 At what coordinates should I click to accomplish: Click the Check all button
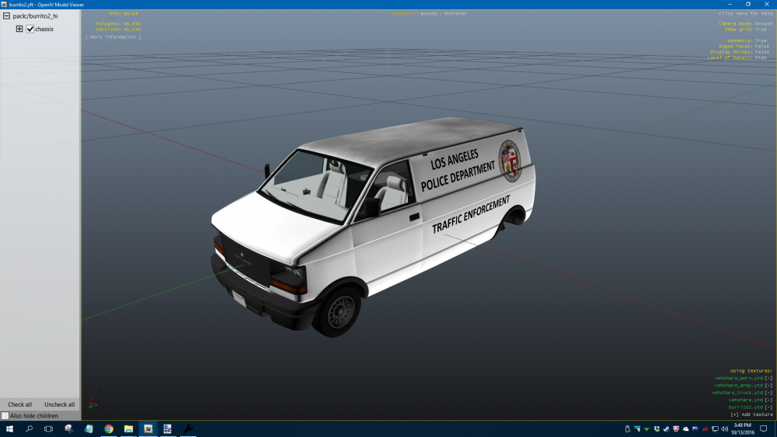coord(20,404)
